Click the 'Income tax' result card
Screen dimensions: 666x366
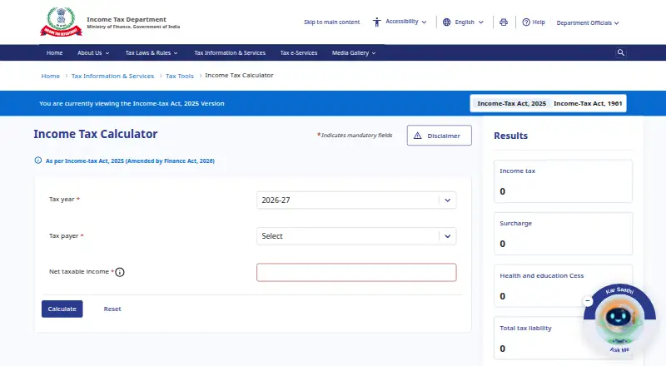click(x=563, y=181)
